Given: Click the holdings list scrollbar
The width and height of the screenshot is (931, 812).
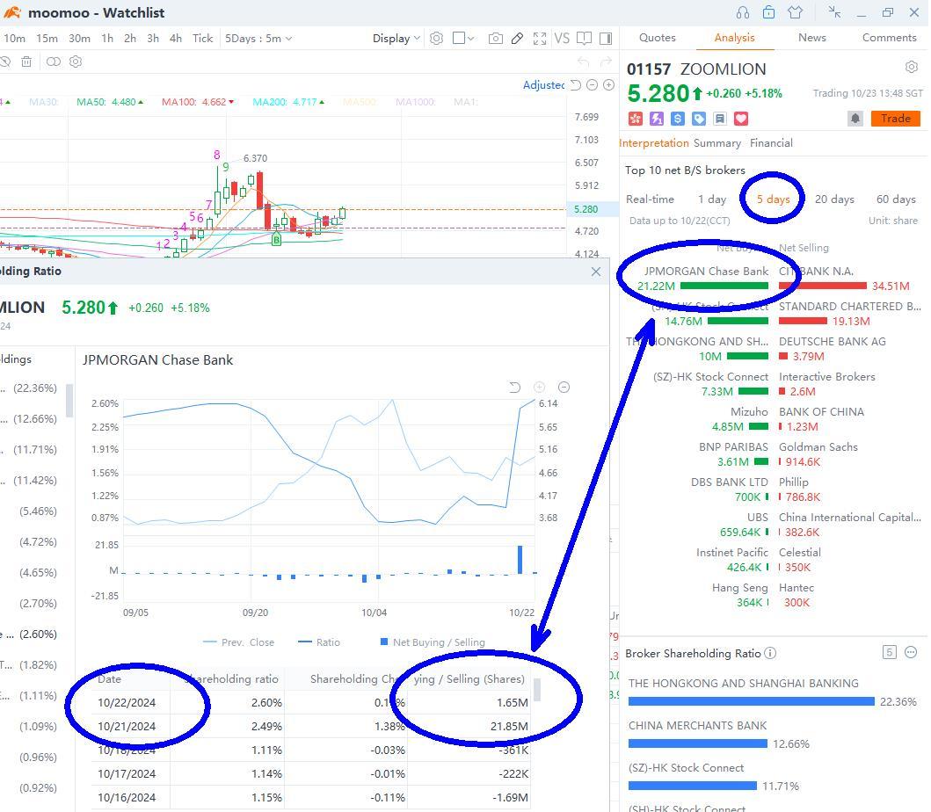Looking at the screenshot, I should pyautogui.click(x=69, y=401).
